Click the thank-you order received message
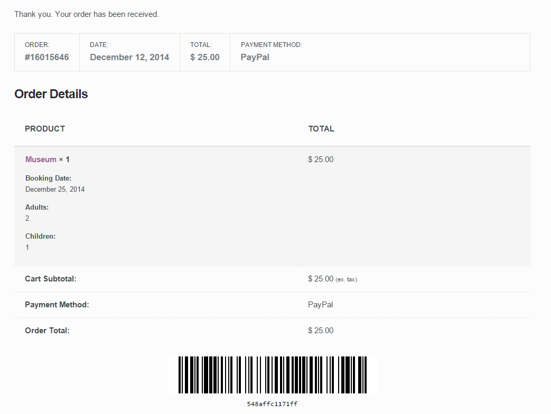 (x=87, y=14)
